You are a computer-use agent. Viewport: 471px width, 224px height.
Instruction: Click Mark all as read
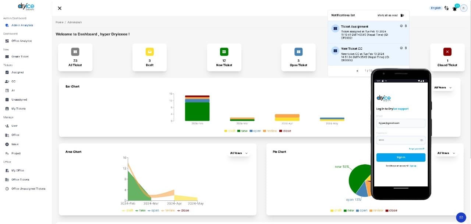387,15
